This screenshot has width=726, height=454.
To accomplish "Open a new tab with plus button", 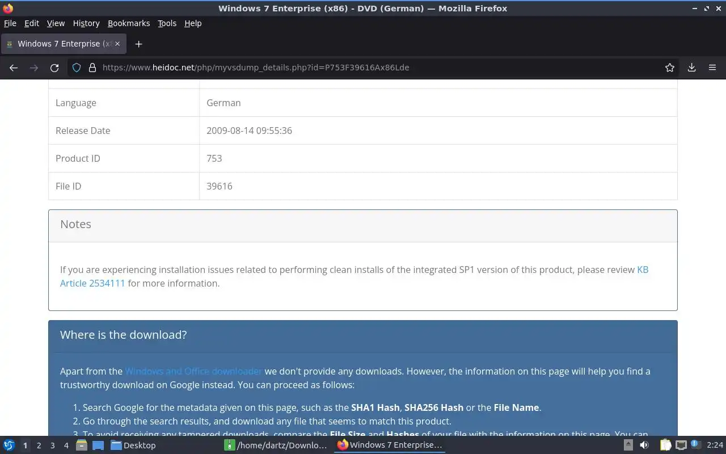I will pyautogui.click(x=138, y=44).
